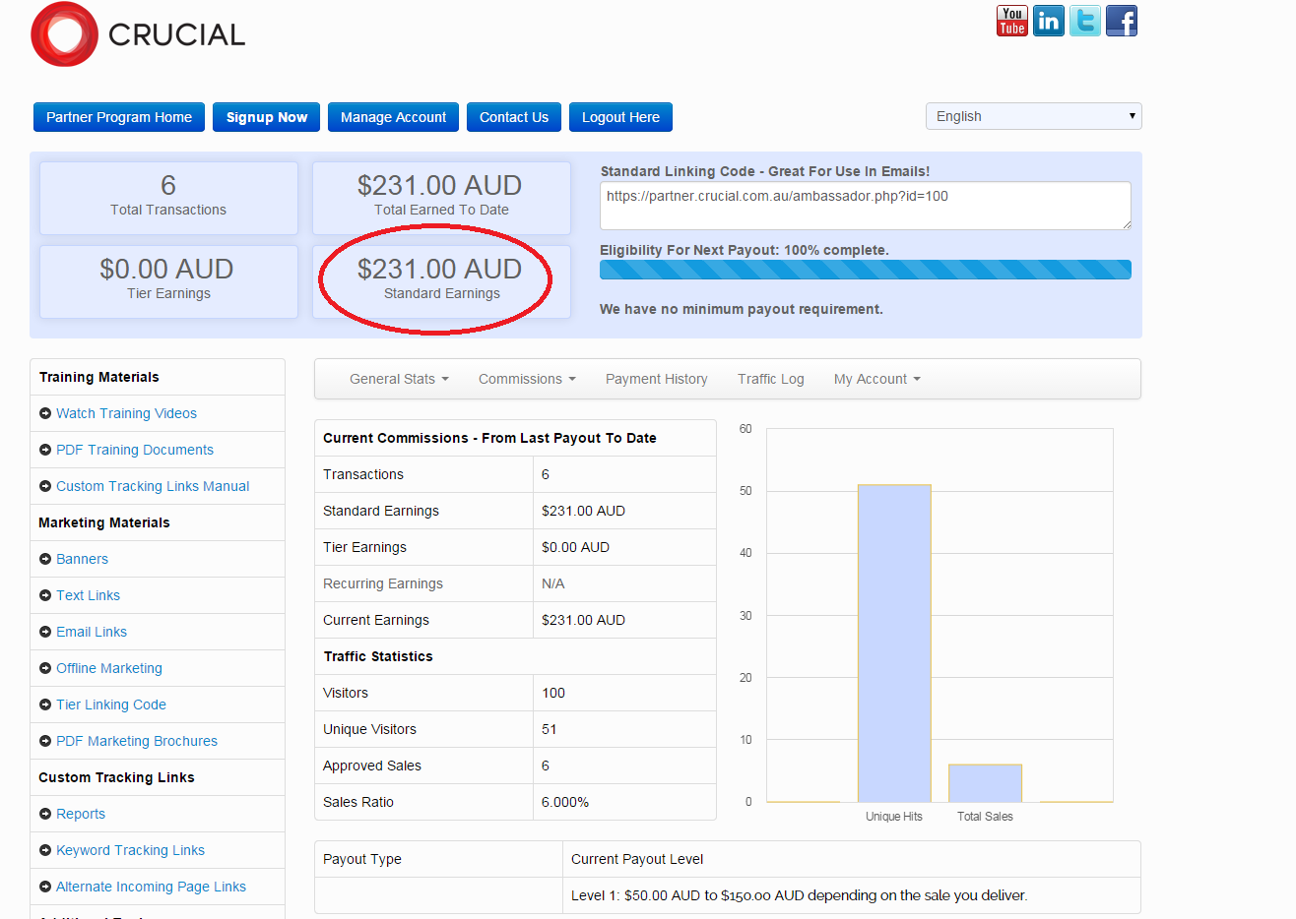
Task: Click arrow icon beside Tier Linking Code
Action: tap(45, 705)
